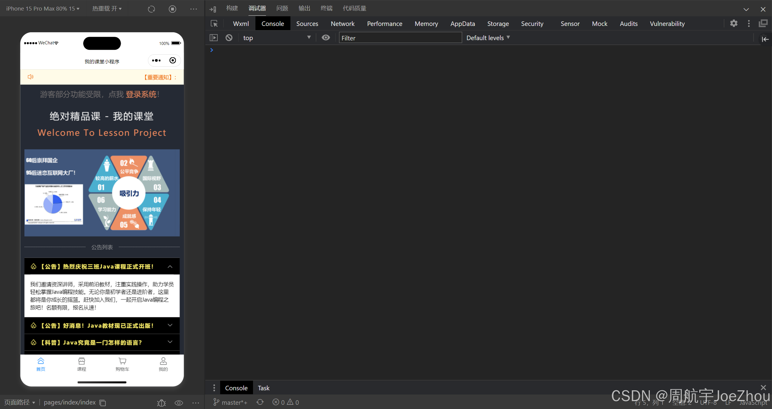Copy the page path icon
This screenshot has width=772, height=409.
click(x=103, y=403)
